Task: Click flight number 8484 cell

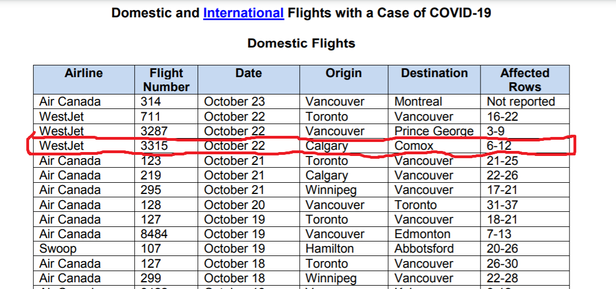Action: click(x=166, y=234)
